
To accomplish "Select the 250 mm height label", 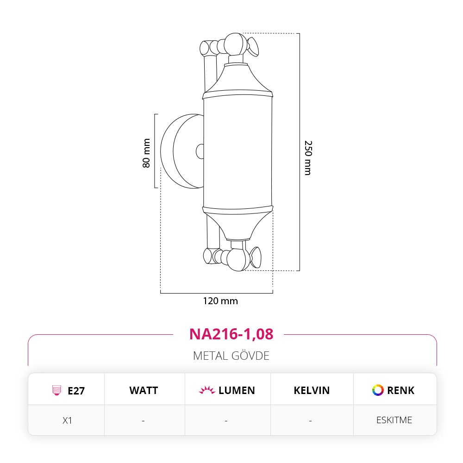I will pos(308,158).
